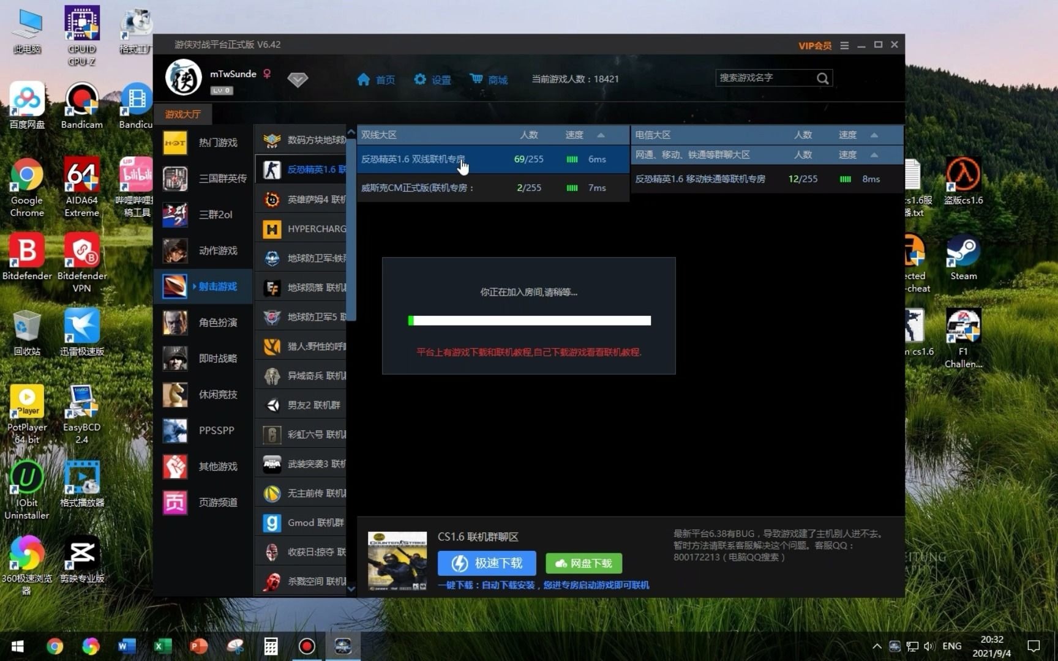Click the game list scrollbar thumb

tap(351, 230)
